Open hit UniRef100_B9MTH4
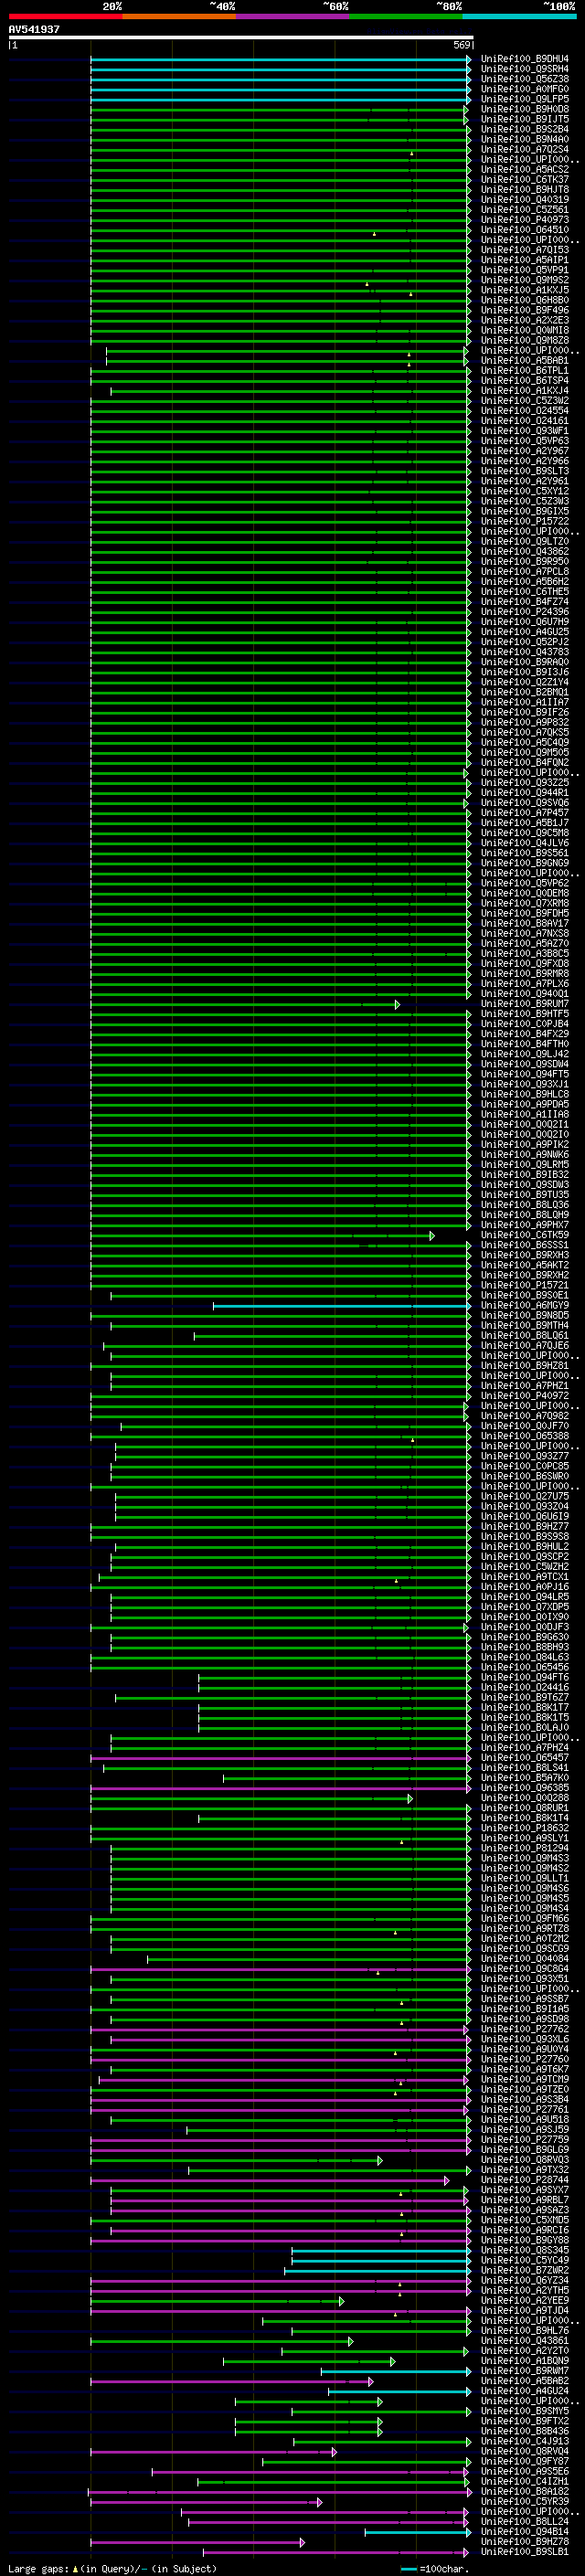Screen dimensions: 585x2576 pos(524,1327)
